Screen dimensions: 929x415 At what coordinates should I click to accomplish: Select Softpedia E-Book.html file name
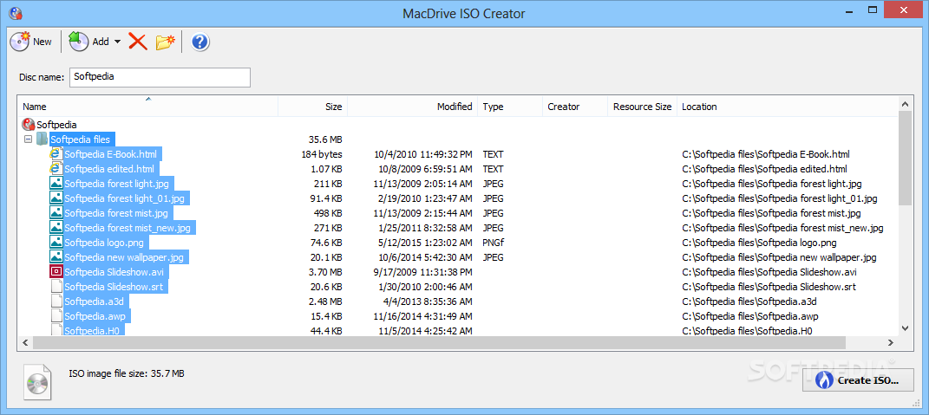111,154
